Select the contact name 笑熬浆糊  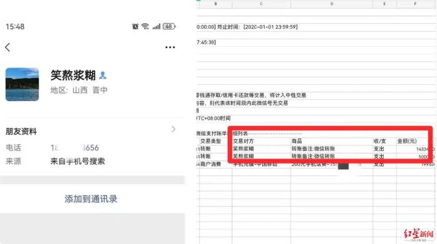click(73, 76)
